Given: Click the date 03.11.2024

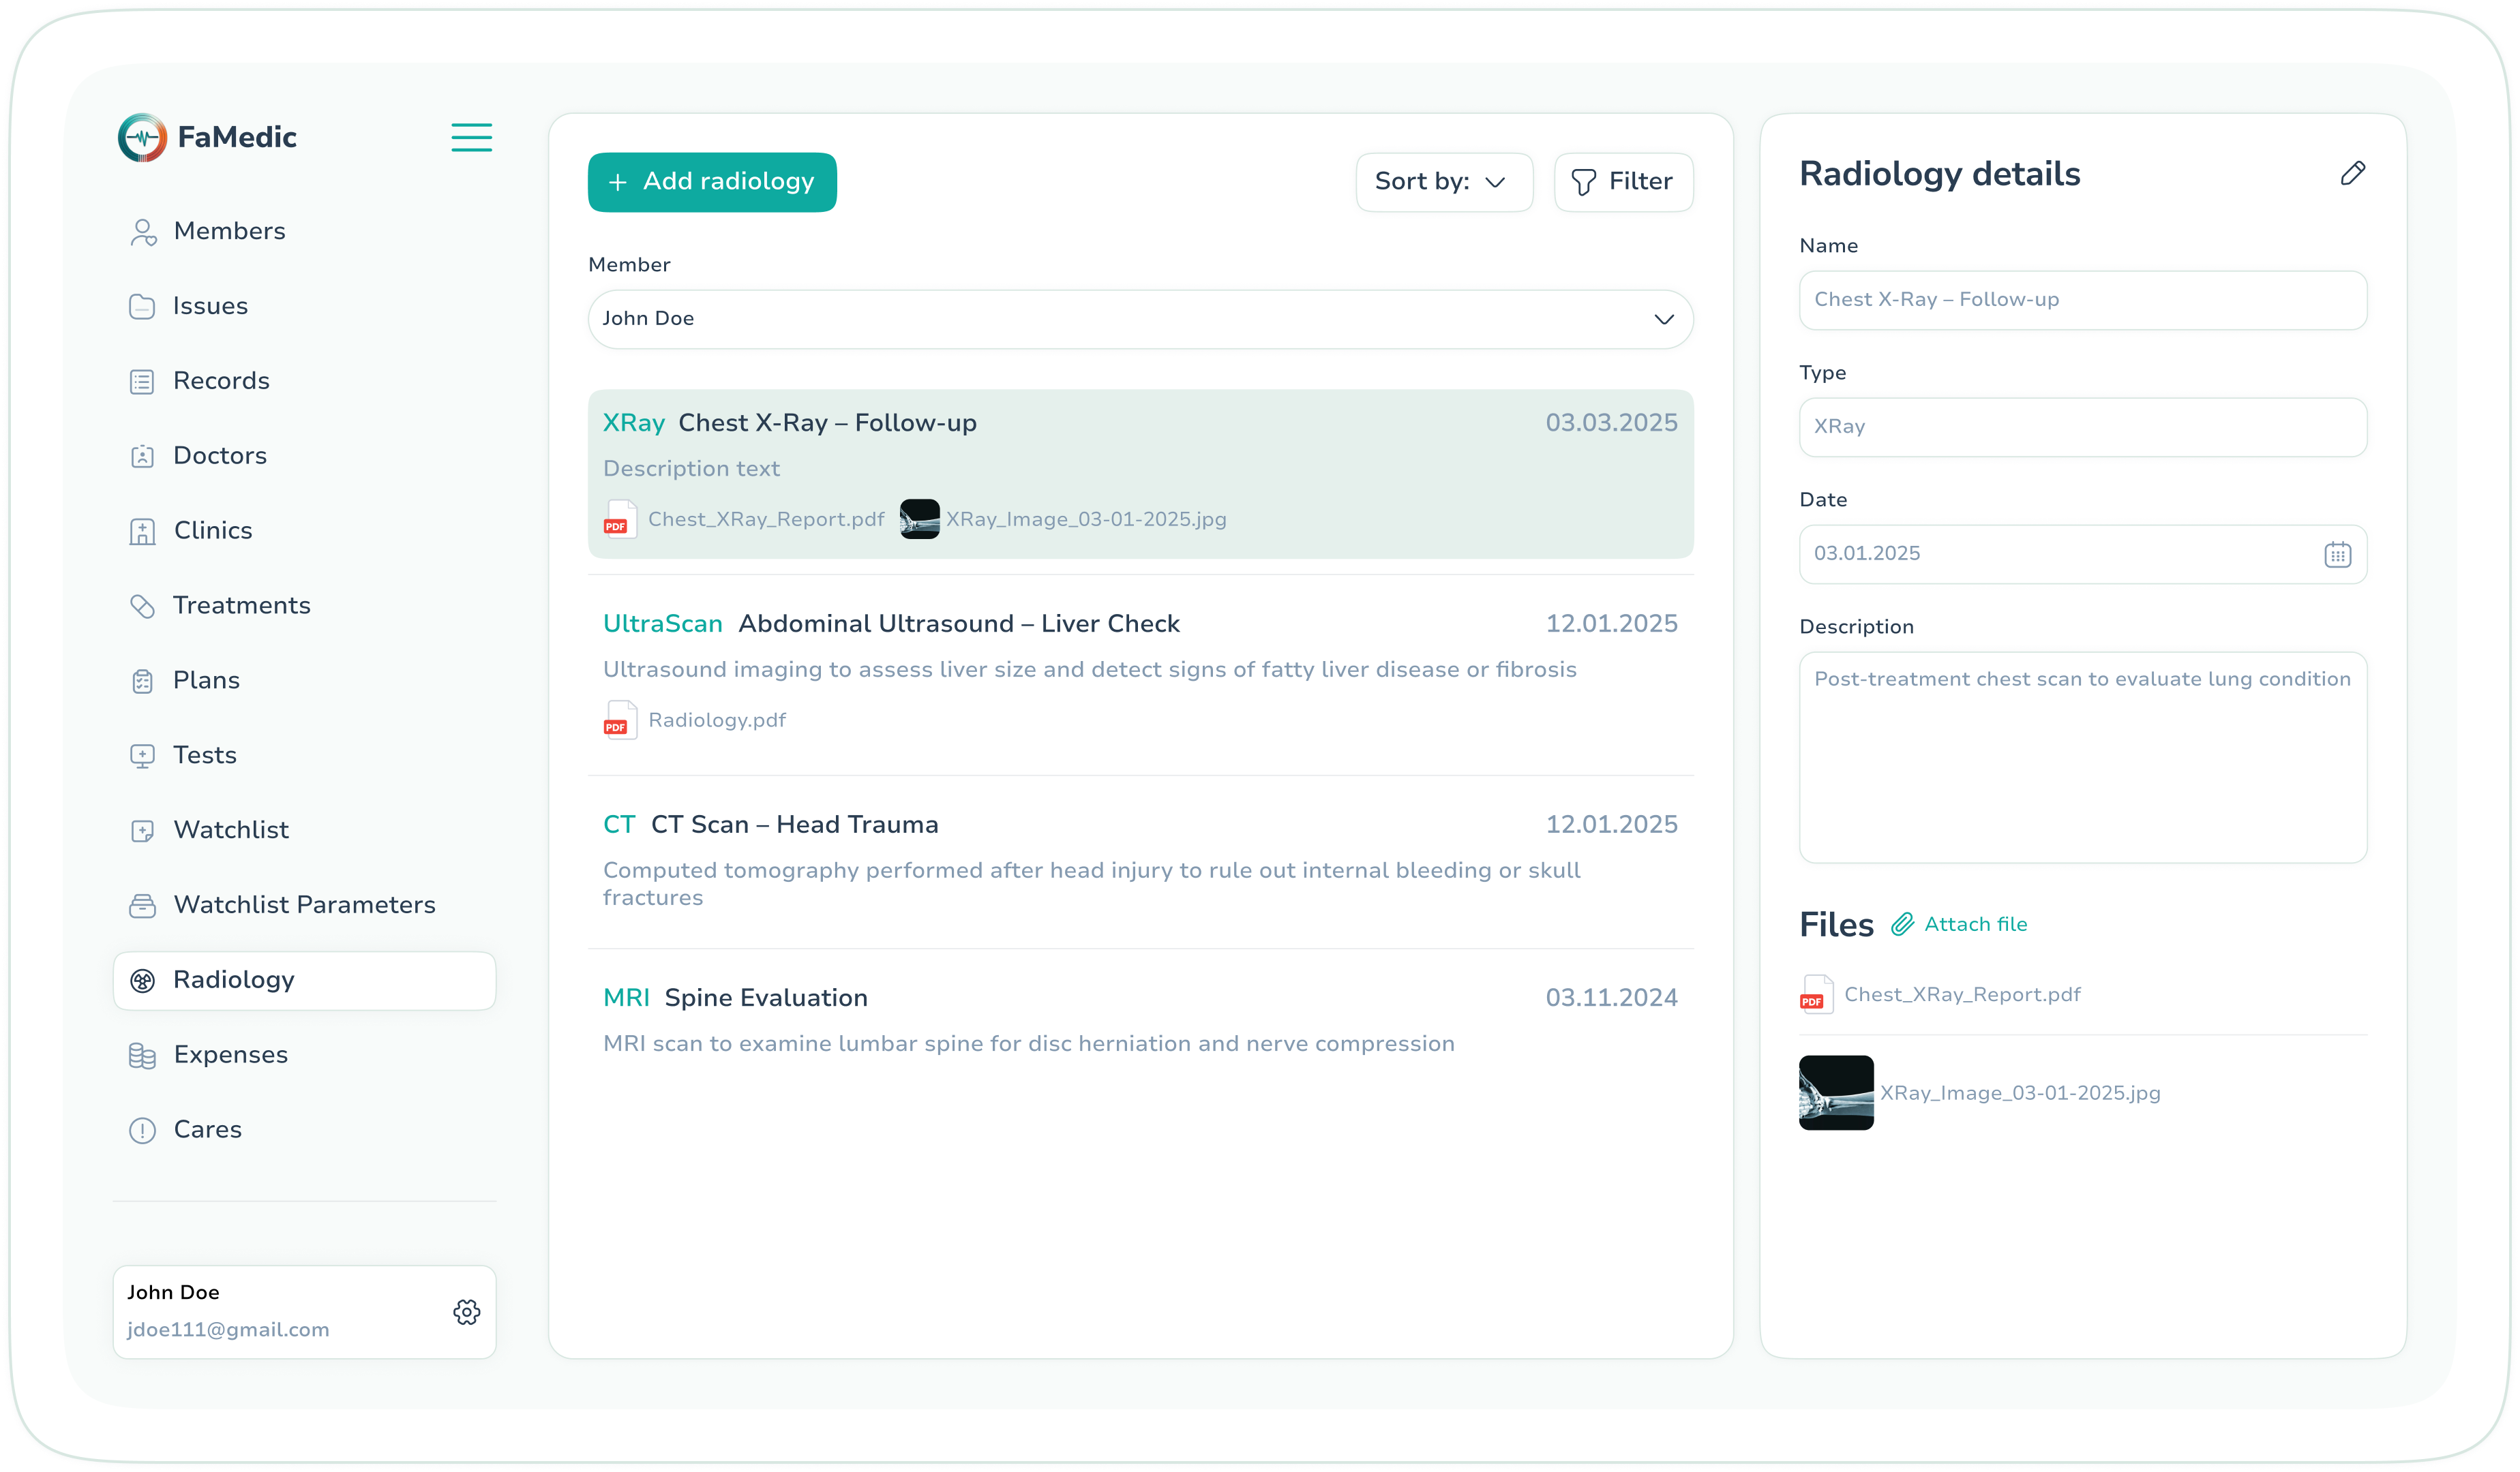Looking at the screenshot, I should tap(1611, 997).
